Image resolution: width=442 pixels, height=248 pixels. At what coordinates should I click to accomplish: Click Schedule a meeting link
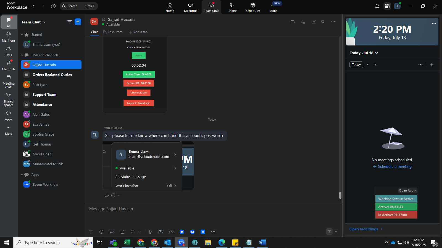392,166
